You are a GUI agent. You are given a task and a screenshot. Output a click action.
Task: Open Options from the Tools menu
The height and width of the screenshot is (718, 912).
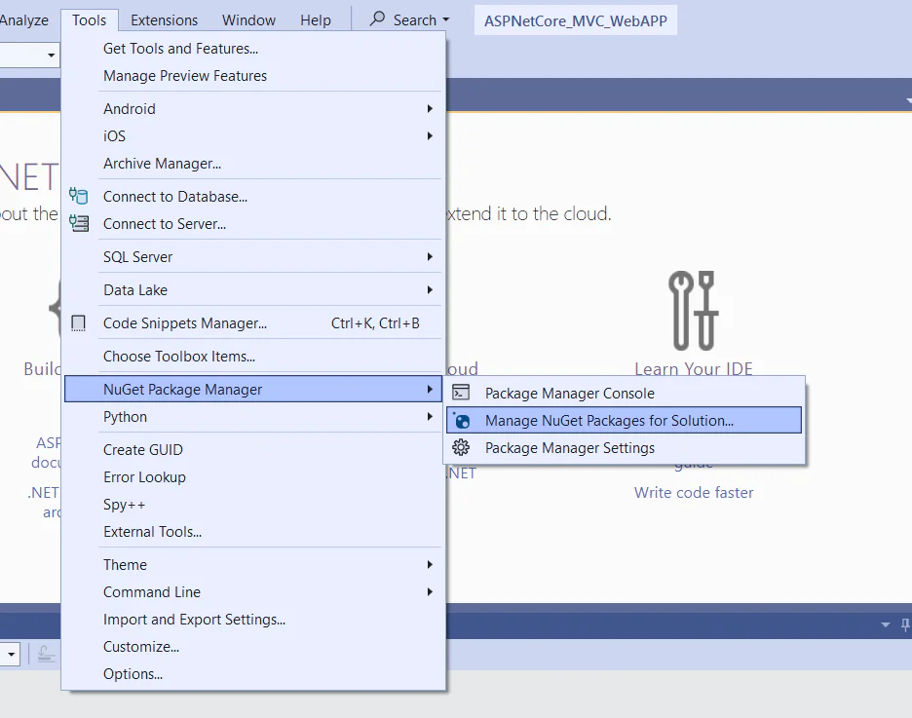coord(253,674)
